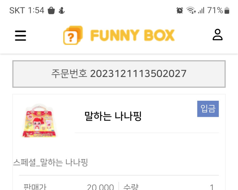Image resolution: width=238 pixels, height=190 pixels.
Task: Tap the blue 입금 status badge
Action: pyautogui.click(x=208, y=109)
